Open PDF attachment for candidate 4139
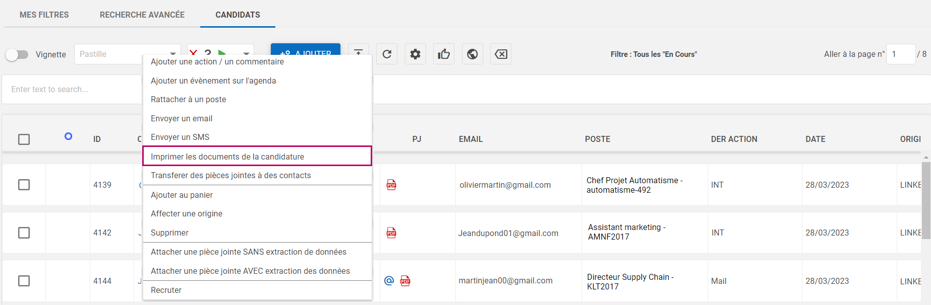 coord(391,185)
